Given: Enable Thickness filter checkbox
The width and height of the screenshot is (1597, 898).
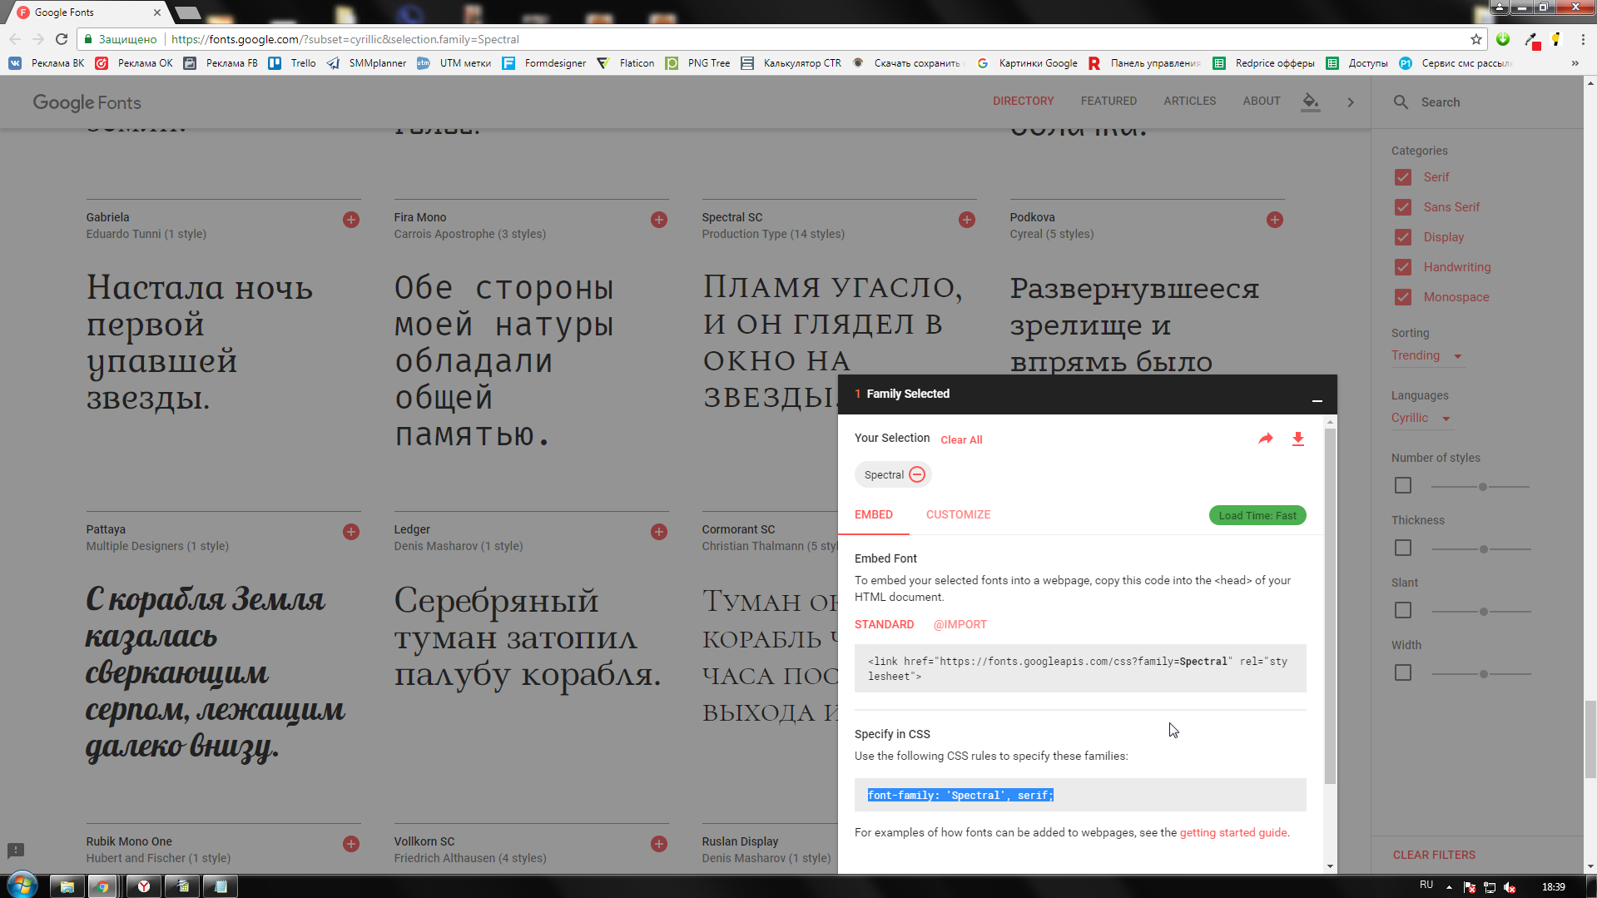Looking at the screenshot, I should coord(1403,548).
